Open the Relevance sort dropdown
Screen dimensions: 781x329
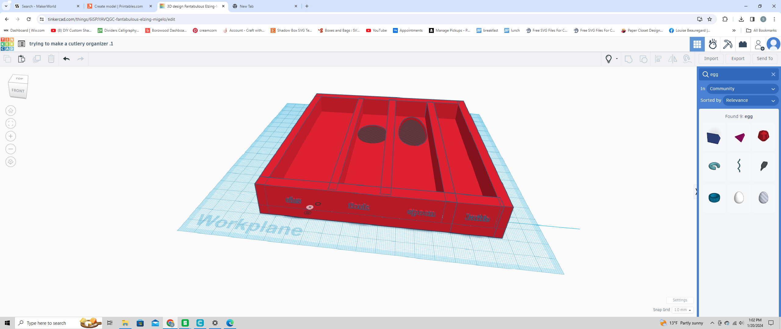(x=750, y=100)
